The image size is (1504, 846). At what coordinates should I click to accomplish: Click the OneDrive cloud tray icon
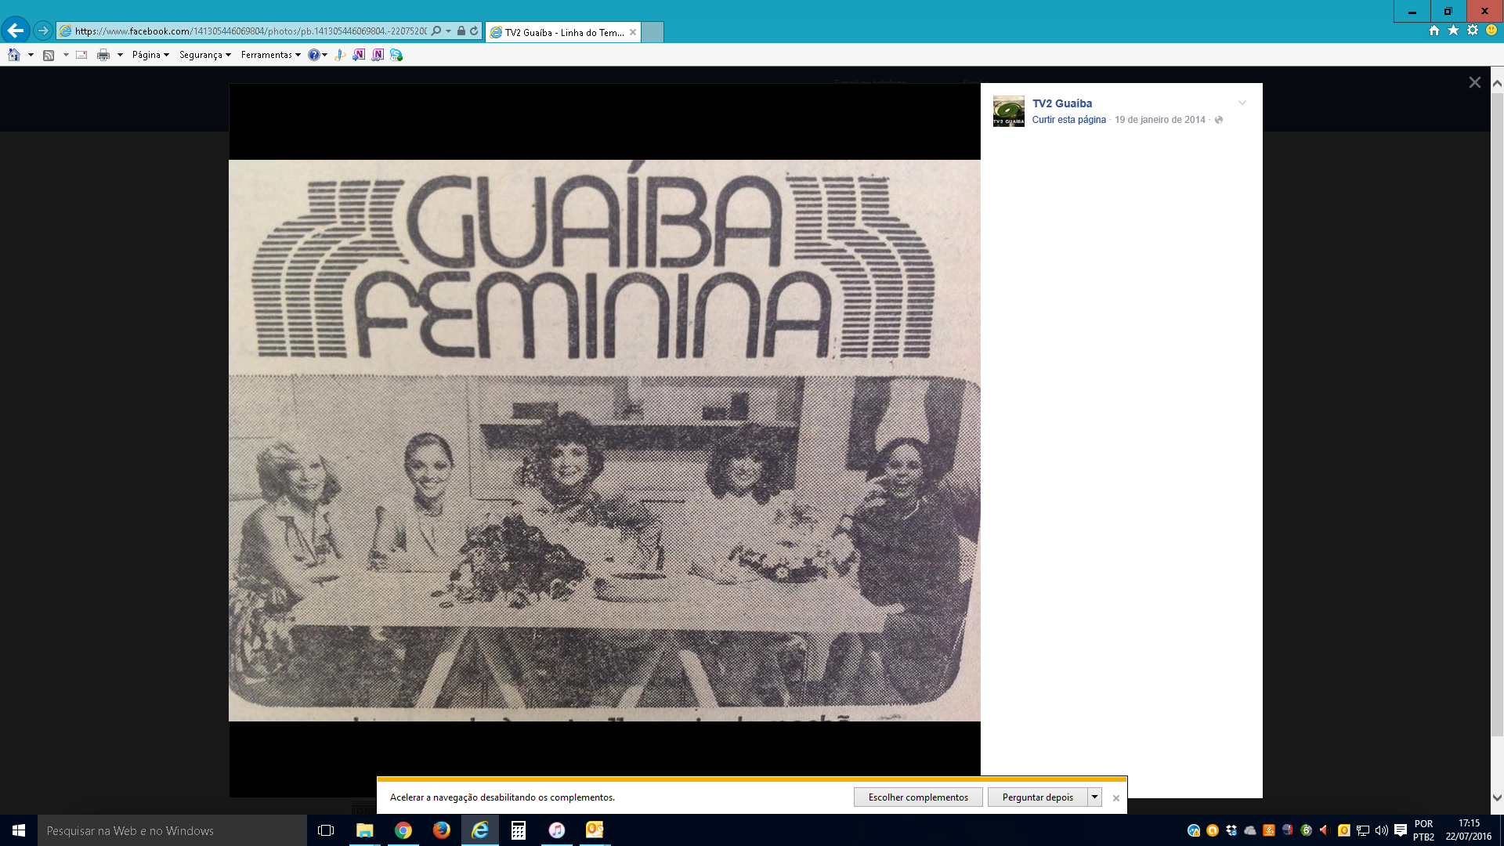[1250, 830]
